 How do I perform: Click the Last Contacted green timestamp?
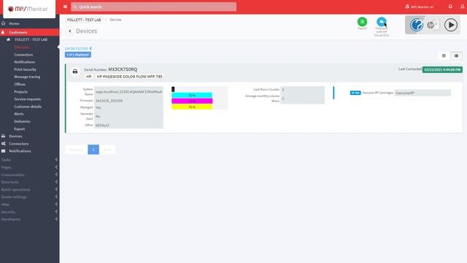point(442,69)
